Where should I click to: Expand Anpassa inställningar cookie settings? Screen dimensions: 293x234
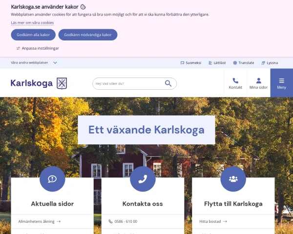click(38, 48)
